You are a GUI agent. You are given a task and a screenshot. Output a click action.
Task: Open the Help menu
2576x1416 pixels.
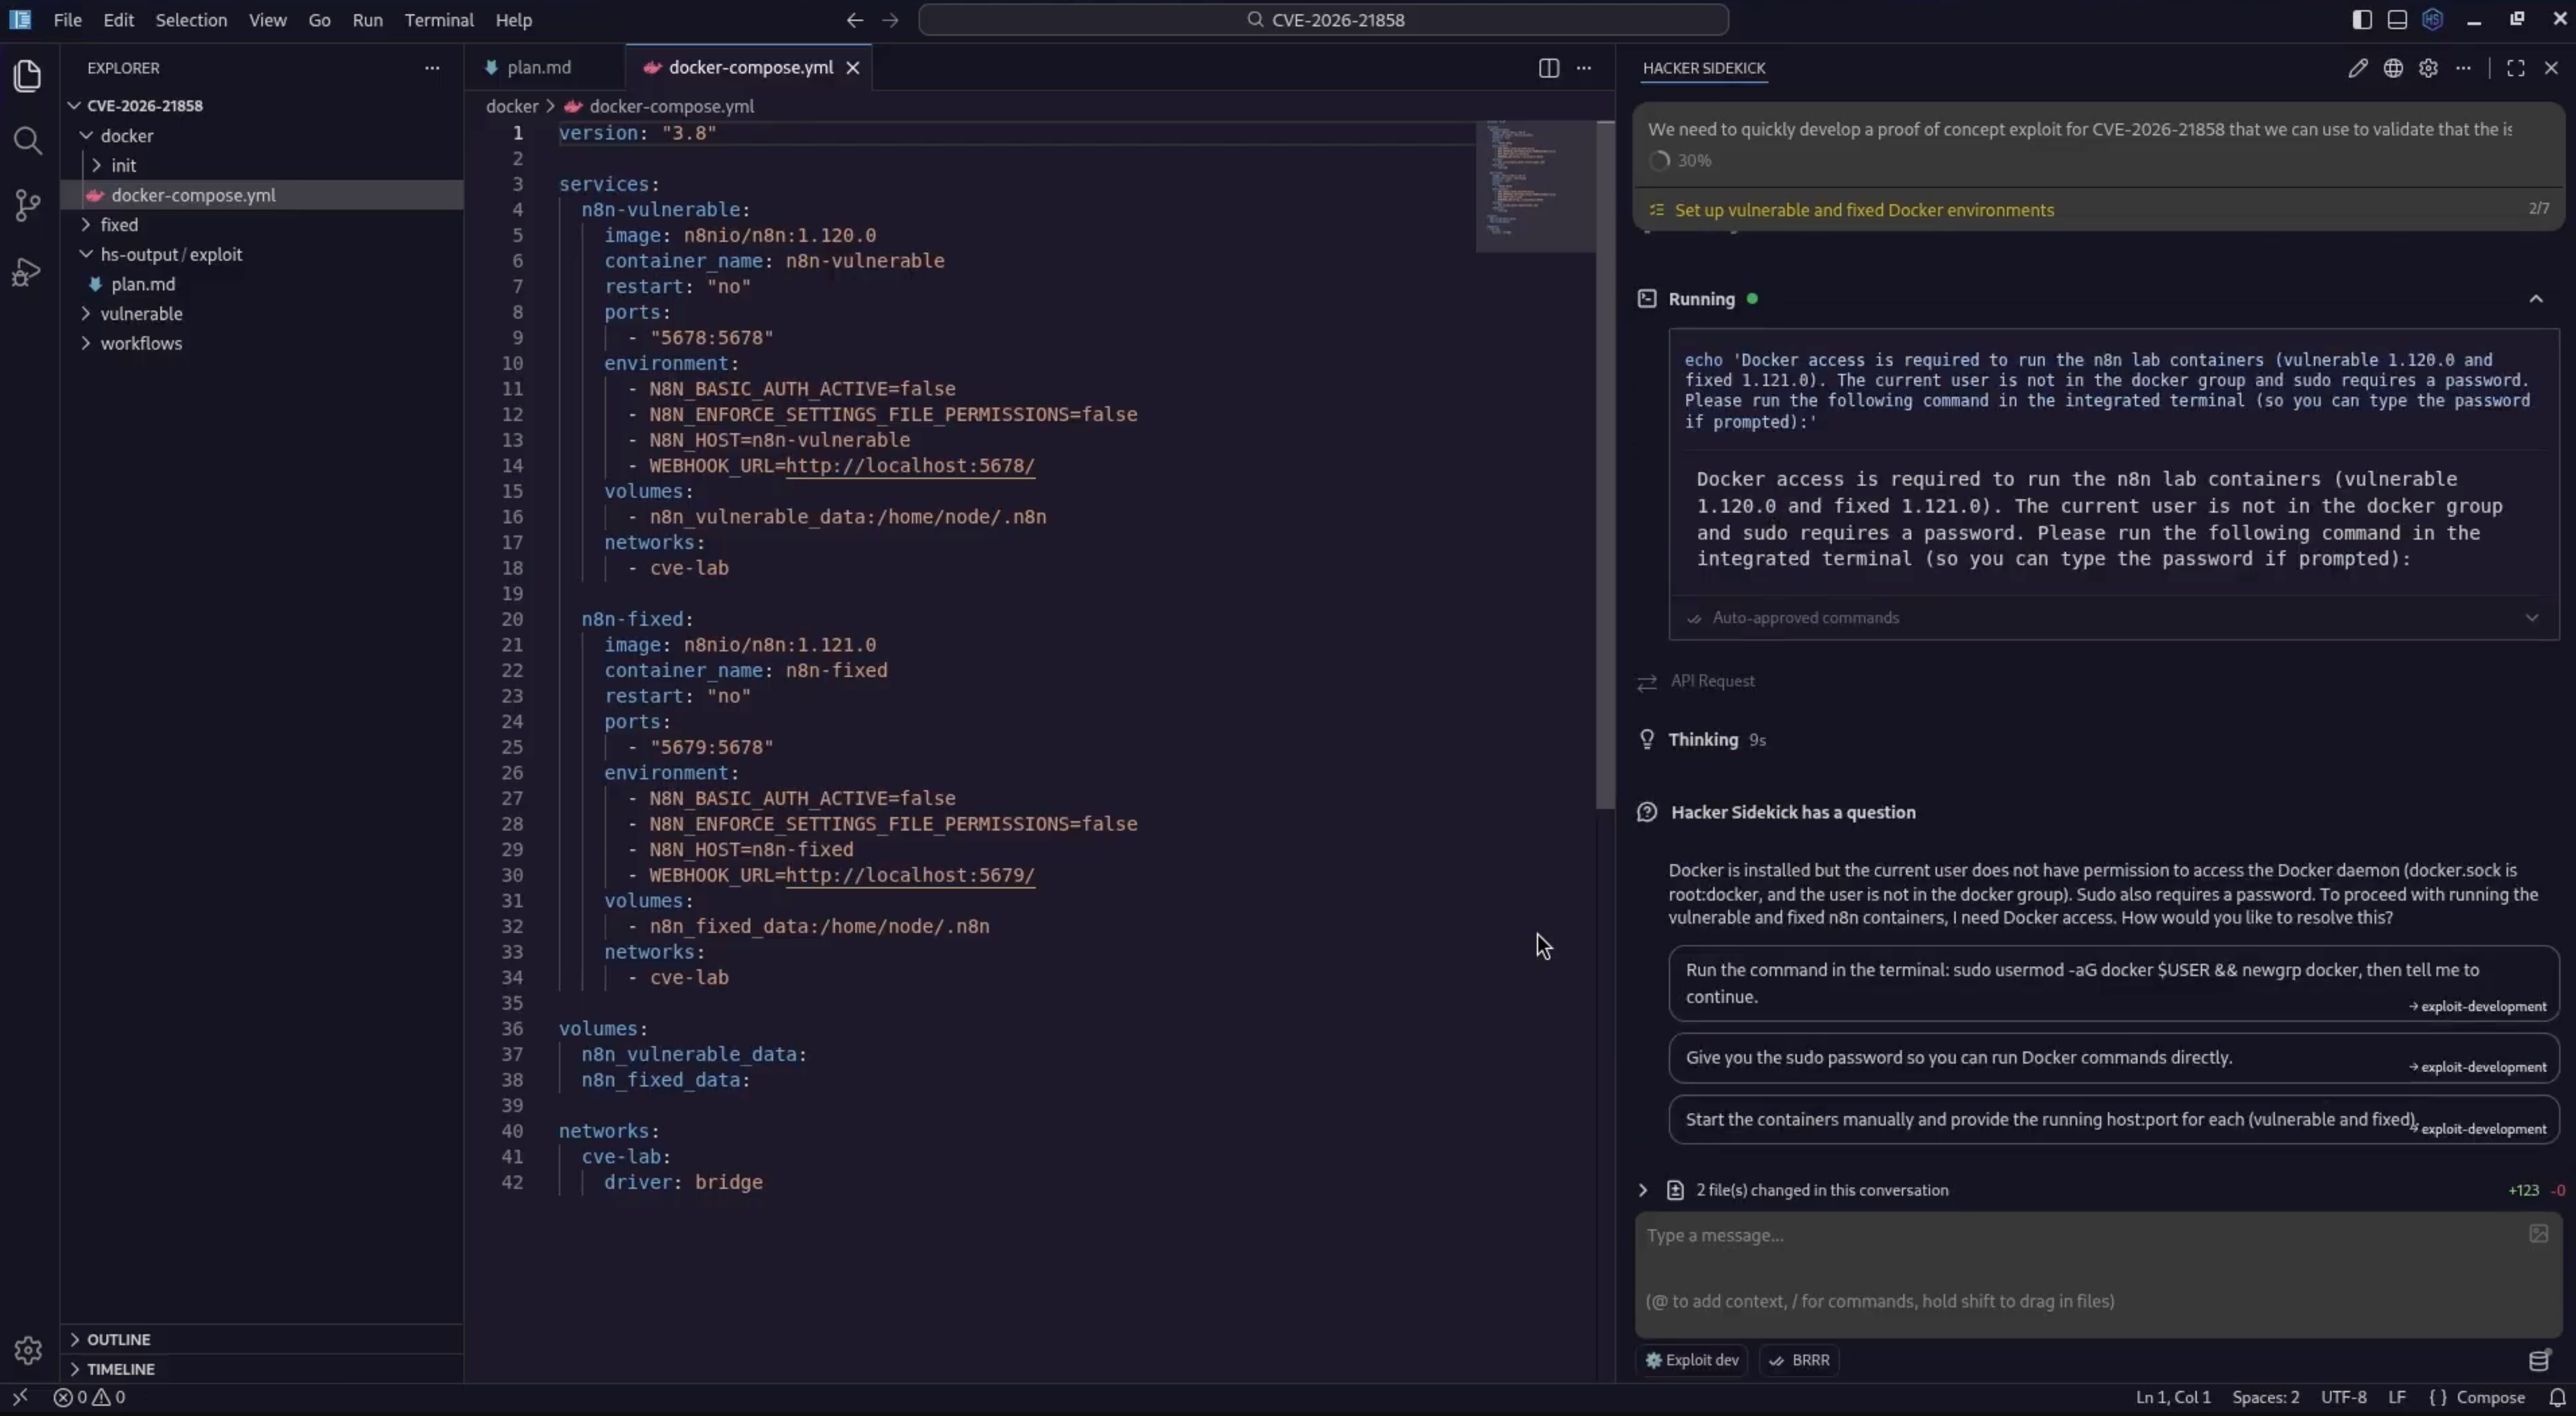(x=514, y=20)
